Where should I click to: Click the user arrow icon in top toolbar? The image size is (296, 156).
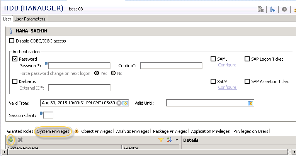(x=272, y=9)
